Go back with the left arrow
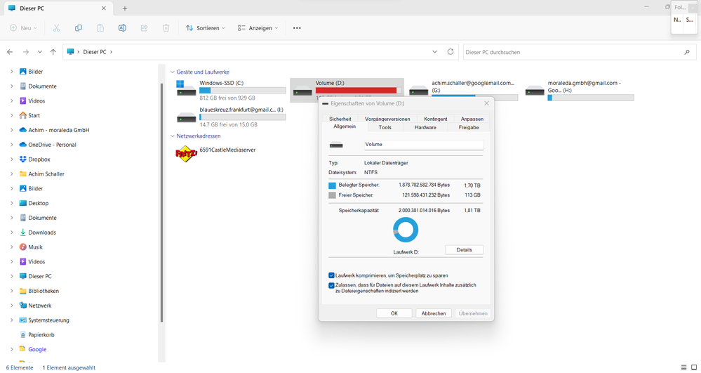Screen dimensions: 701x373 coord(10,52)
